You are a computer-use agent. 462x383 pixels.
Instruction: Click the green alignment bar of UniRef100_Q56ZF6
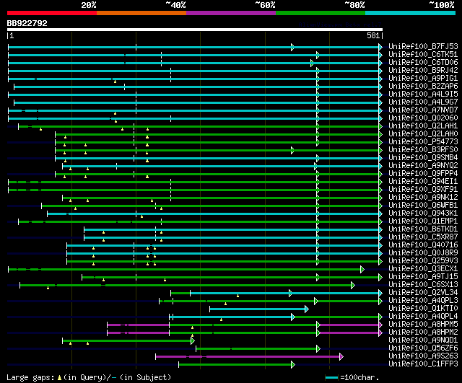pos(257,348)
